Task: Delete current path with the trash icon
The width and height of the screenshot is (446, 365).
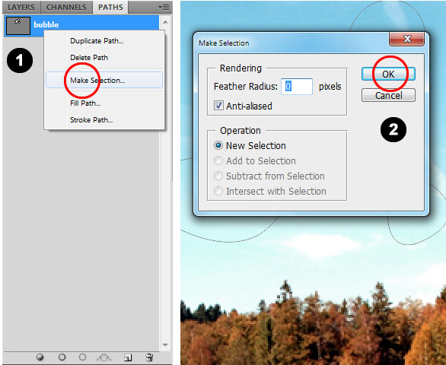Action: point(149,357)
